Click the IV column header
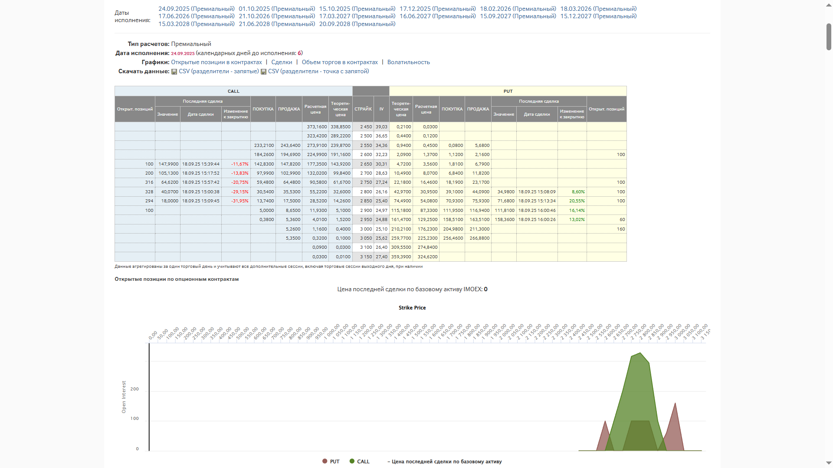833x468 pixels. click(x=382, y=109)
